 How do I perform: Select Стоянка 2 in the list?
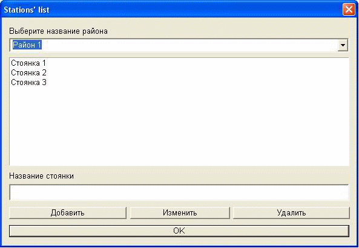point(28,72)
